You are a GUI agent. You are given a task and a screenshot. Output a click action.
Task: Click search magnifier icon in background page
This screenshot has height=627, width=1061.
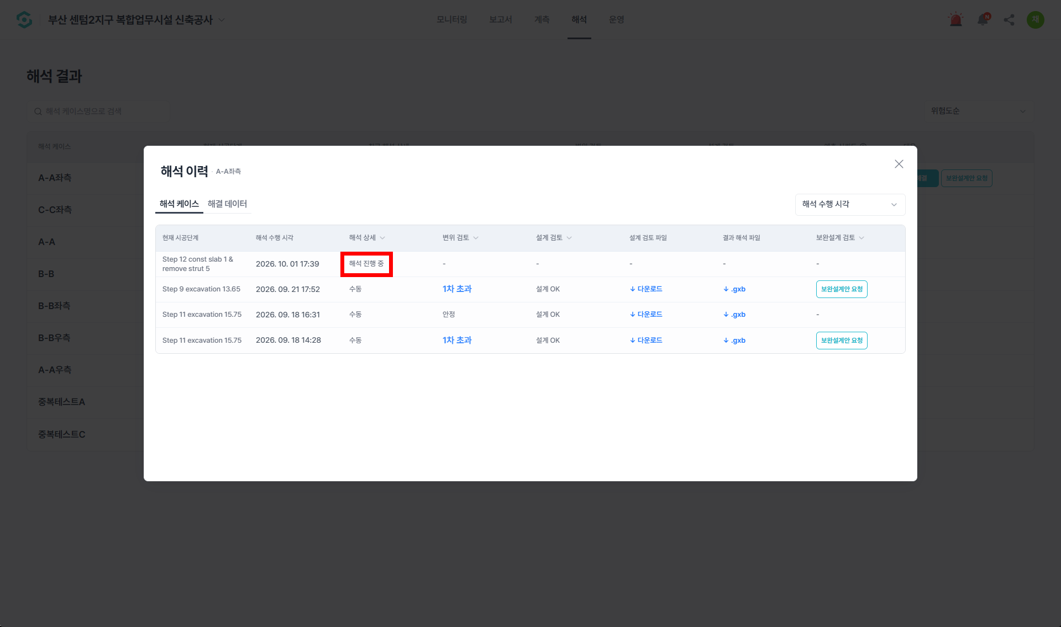[x=38, y=111]
